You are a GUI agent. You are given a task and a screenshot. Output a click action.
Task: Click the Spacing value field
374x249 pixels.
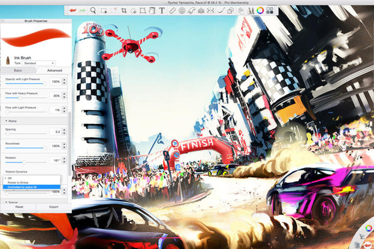pos(55,132)
